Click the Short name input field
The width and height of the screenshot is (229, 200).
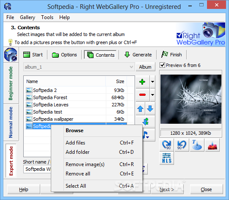point(37,169)
